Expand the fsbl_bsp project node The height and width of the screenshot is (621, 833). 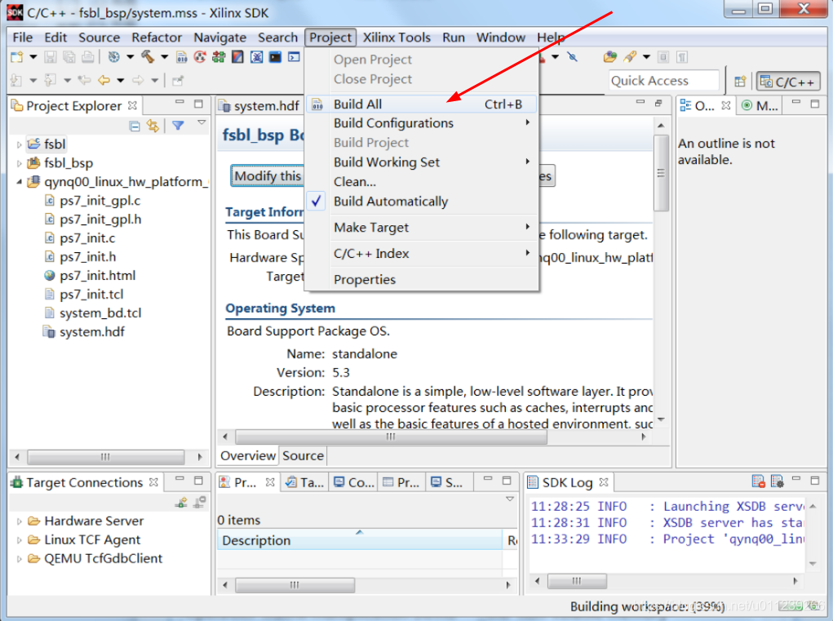pyautogui.click(x=19, y=163)
